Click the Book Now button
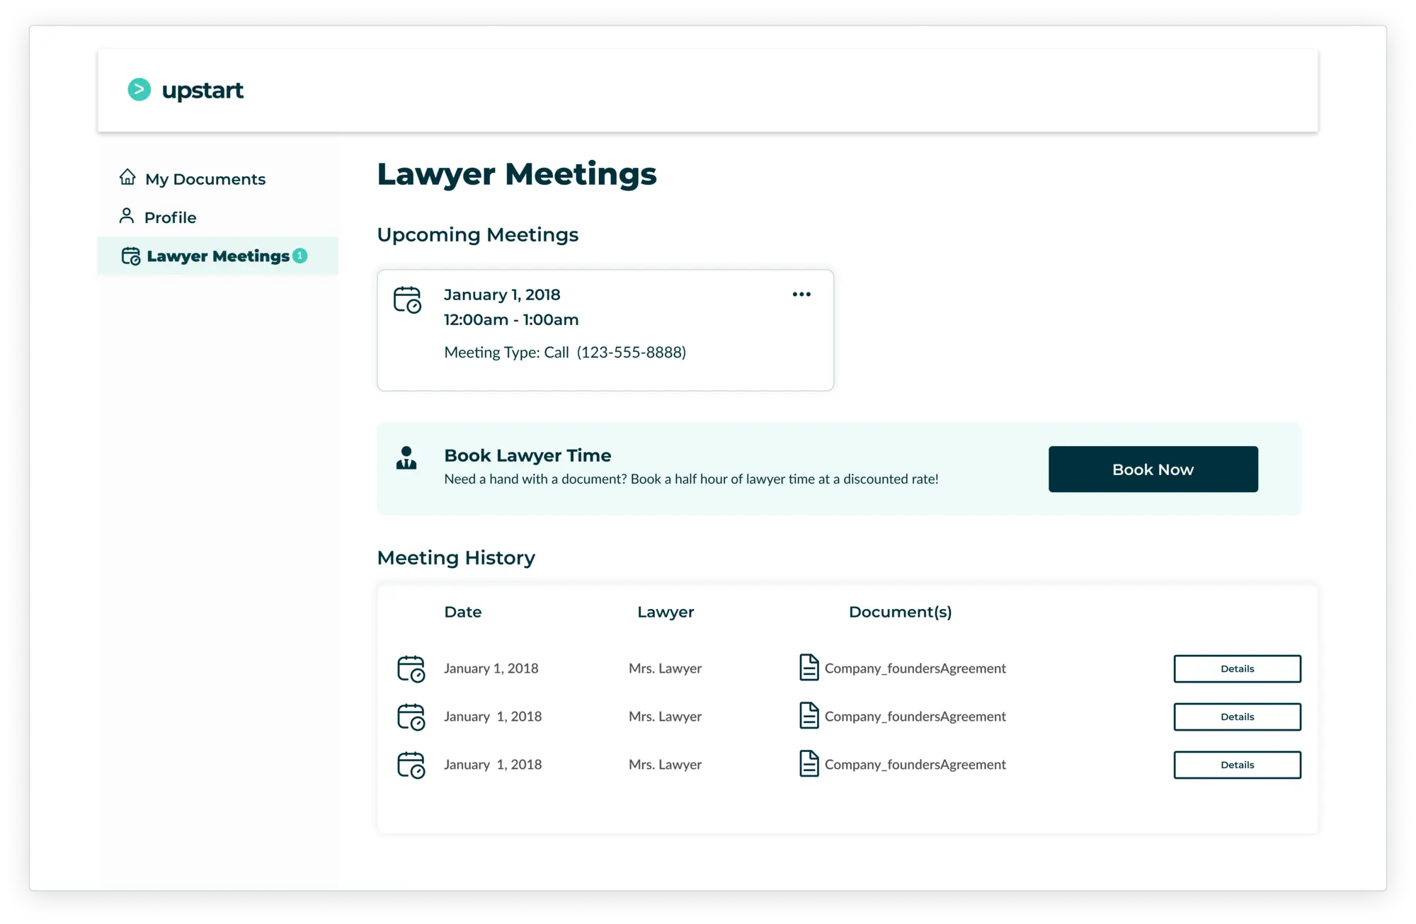 click(1153, 469)
